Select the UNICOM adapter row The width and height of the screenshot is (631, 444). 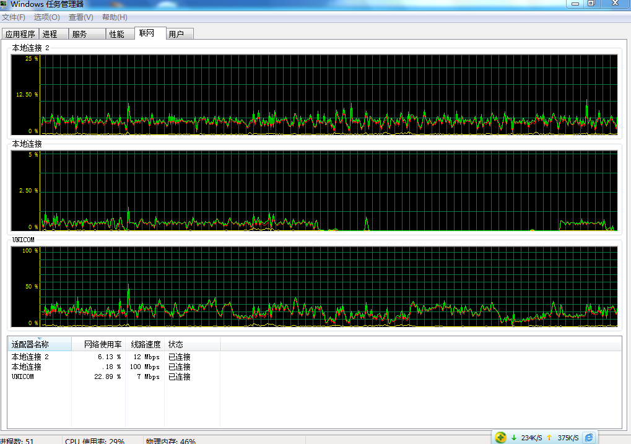pos(114,377)
